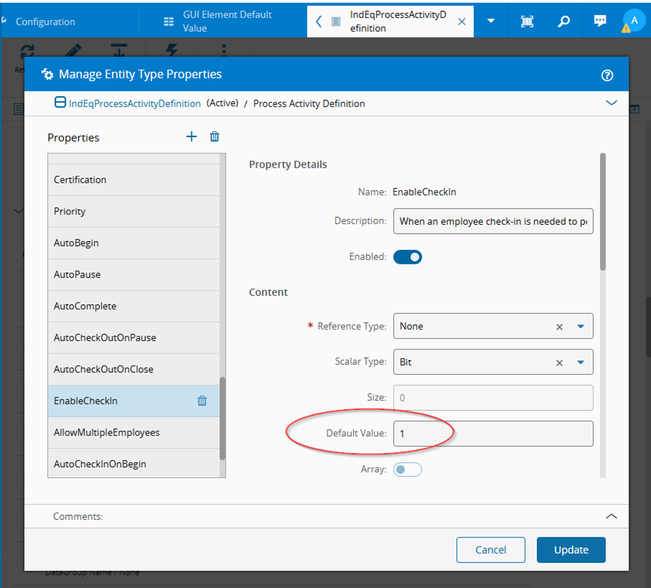Viewport: 651px width, 588px height.
Task: Open the Scalar Type dropdown
Action: pos(580,362)
